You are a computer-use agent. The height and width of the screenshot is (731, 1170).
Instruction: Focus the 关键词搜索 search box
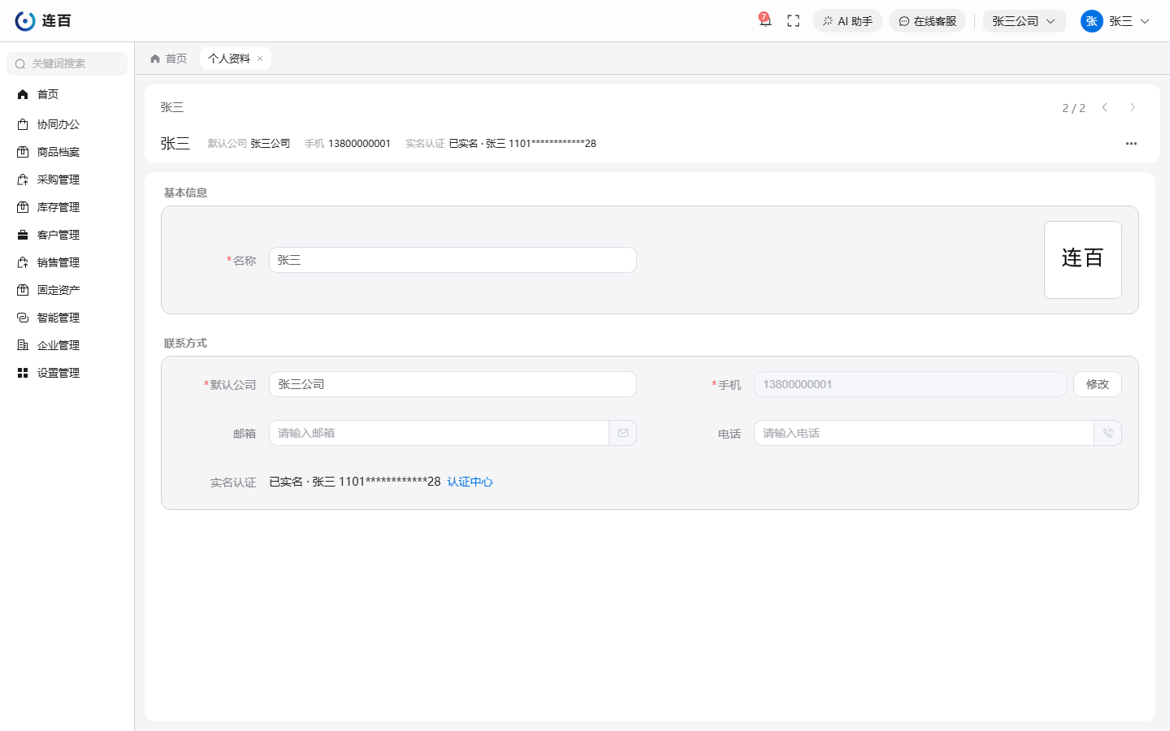tap(67, 63)
